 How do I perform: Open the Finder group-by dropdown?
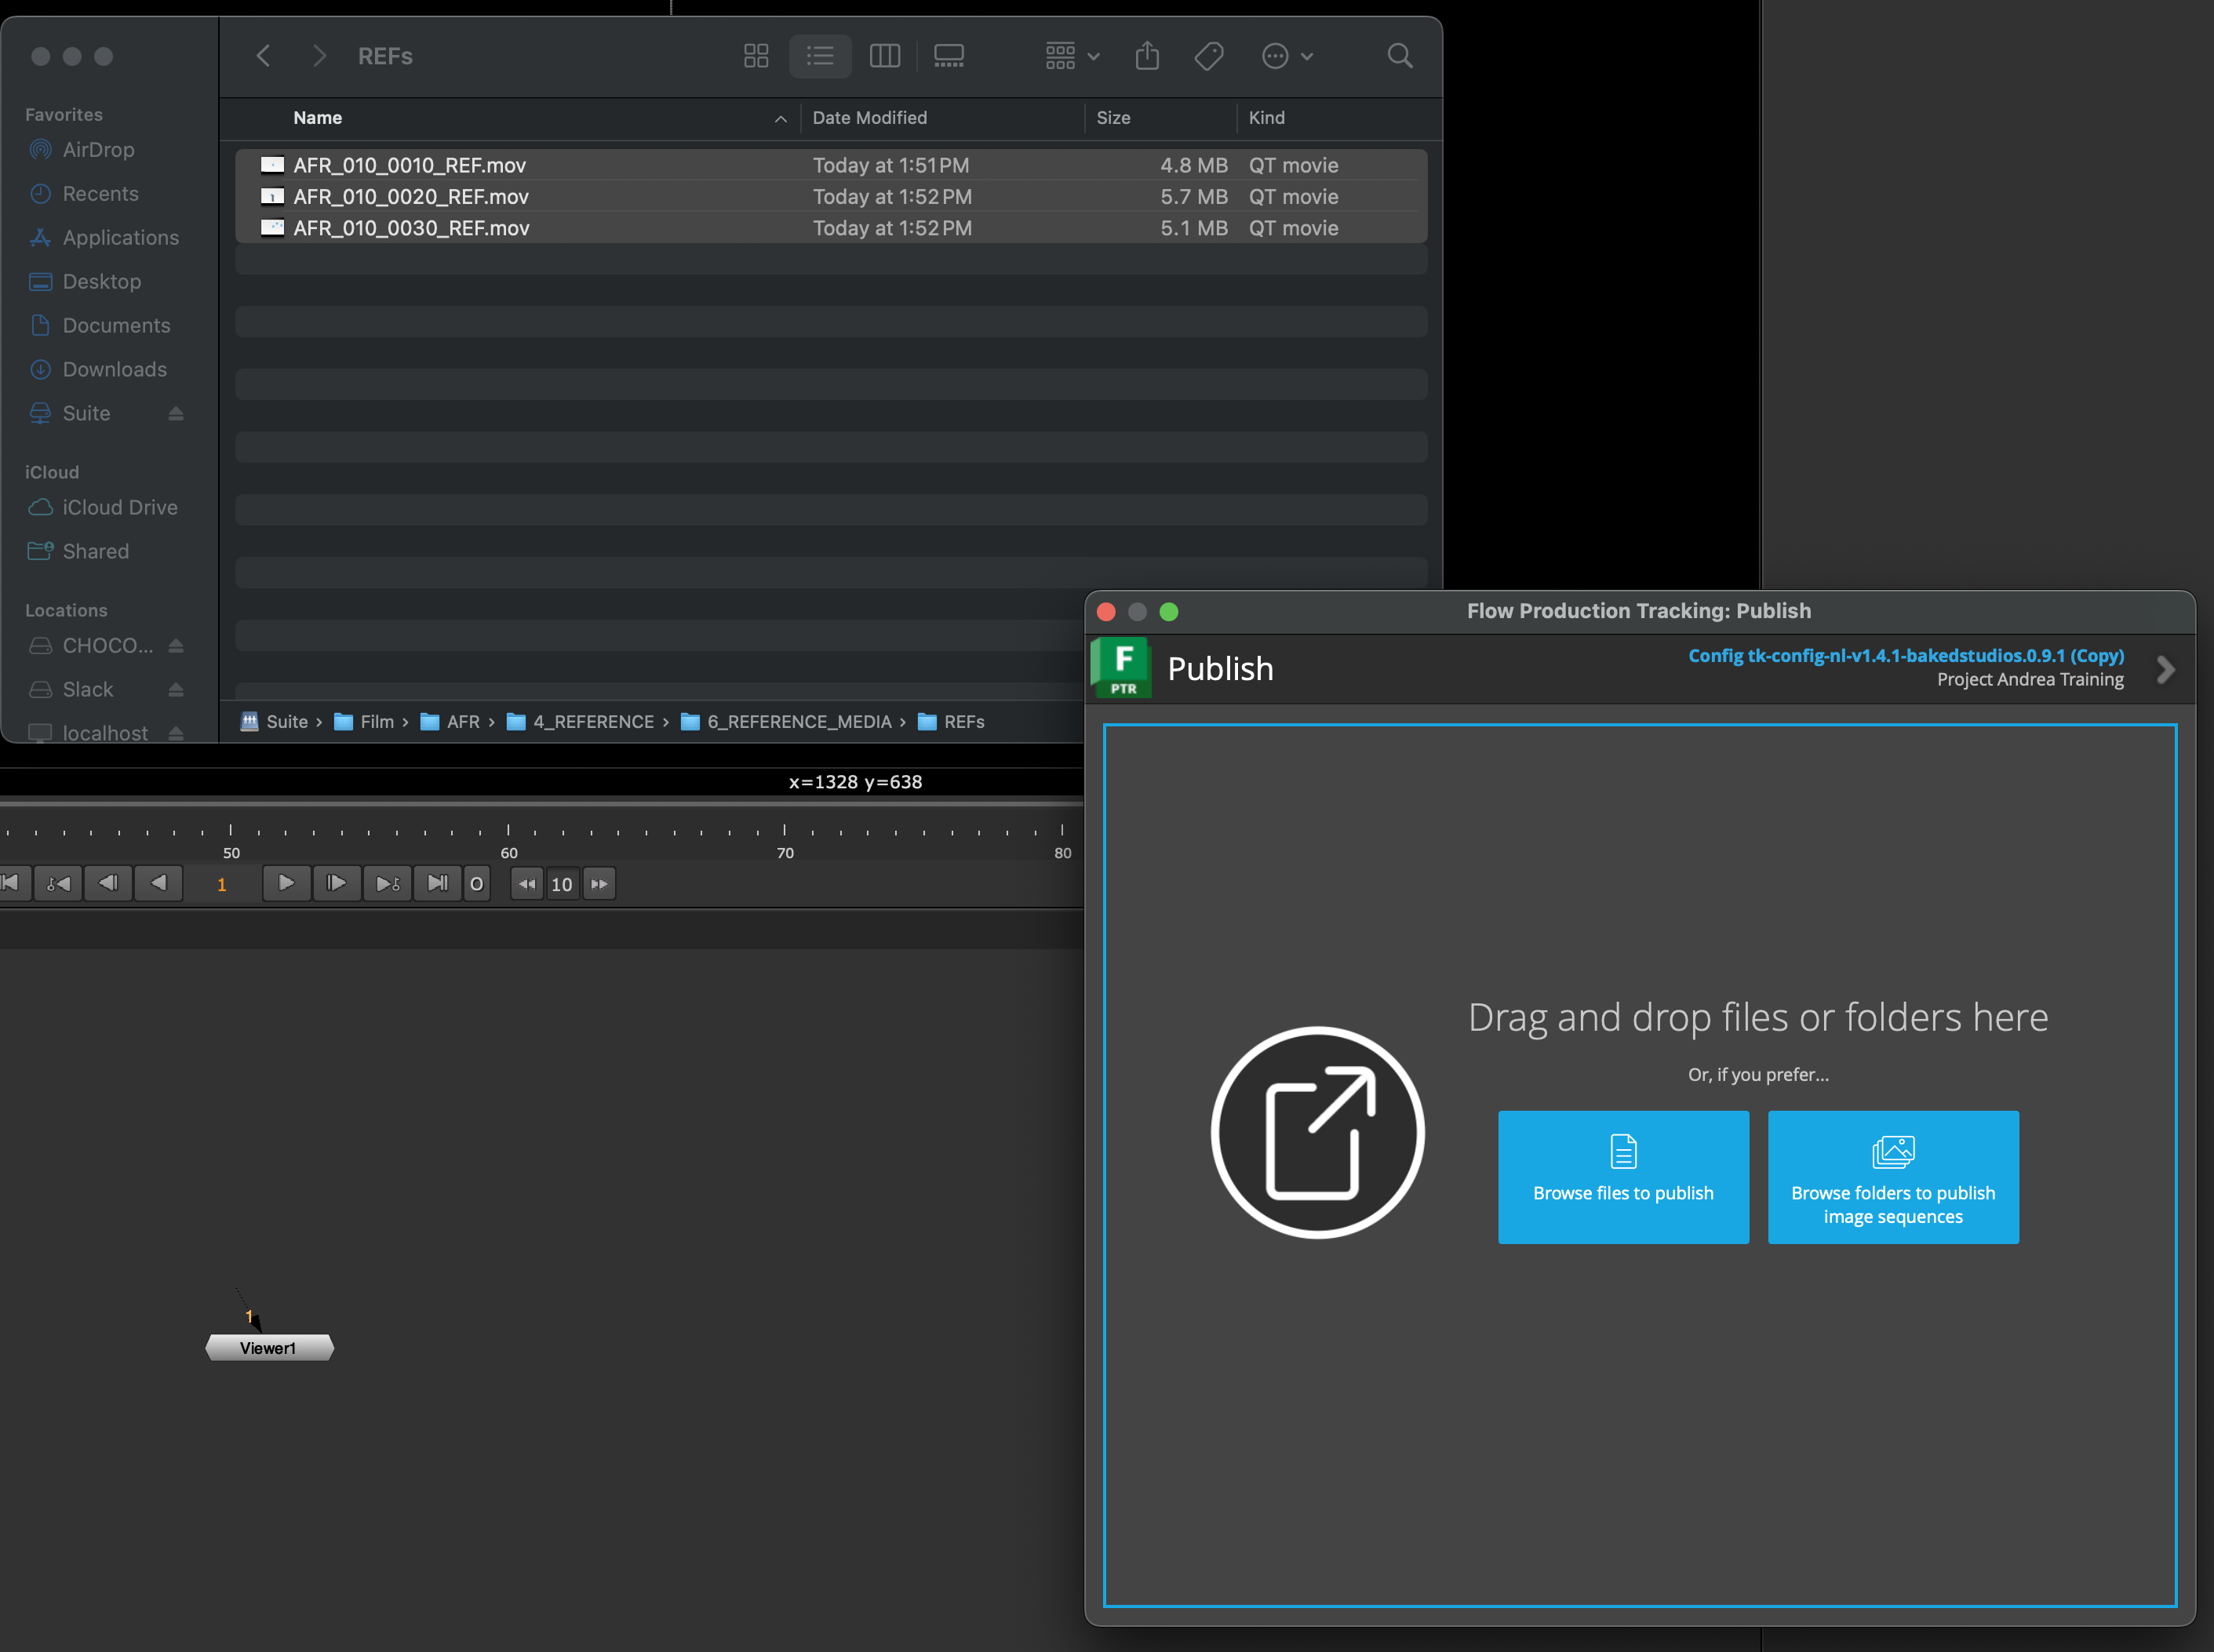tap(1072, 56)
